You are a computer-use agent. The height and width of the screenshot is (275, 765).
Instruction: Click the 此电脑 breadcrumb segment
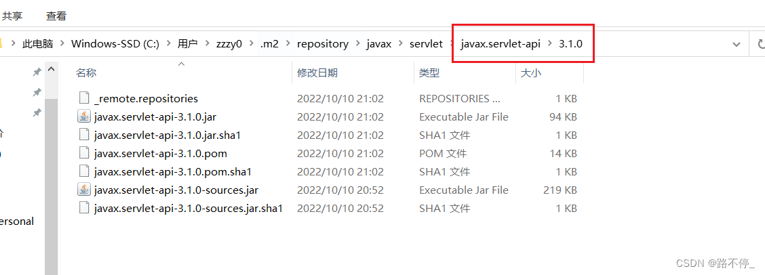click(x=37, y=44)
